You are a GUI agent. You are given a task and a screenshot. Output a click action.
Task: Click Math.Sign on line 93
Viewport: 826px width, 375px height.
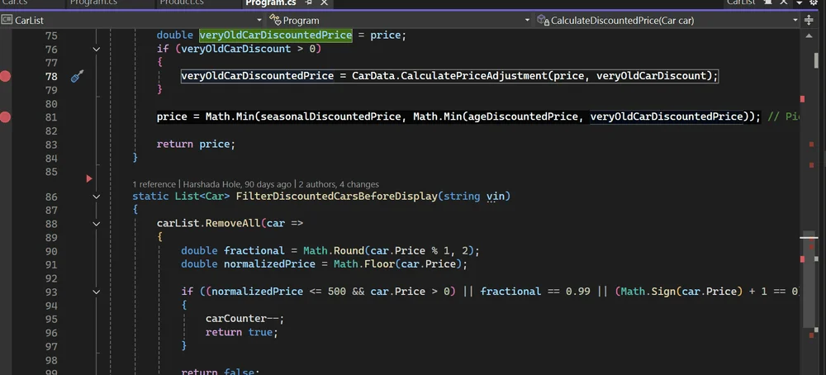pos(648,292)
